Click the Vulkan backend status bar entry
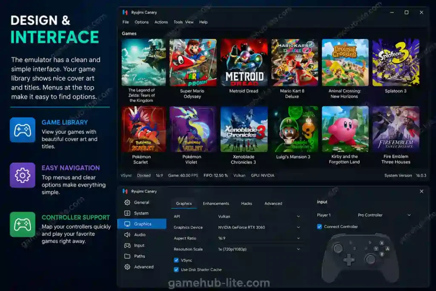 [x=239, y=175]
